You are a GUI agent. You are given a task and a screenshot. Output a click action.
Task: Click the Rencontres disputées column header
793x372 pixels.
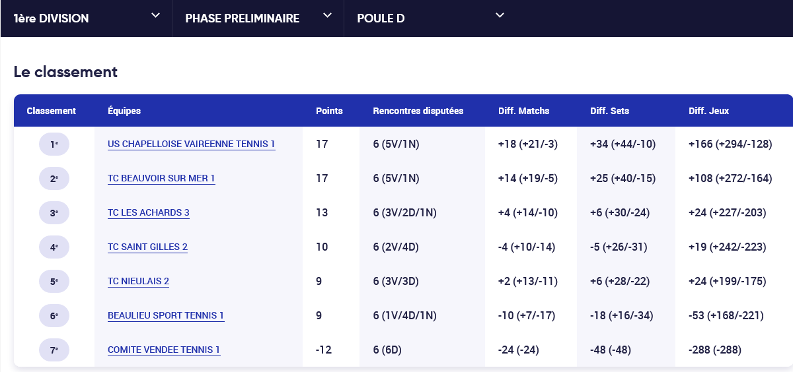(x=418, y=111)
